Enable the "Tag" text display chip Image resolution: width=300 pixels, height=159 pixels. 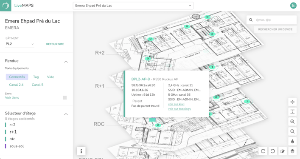[x=36, y=77]
